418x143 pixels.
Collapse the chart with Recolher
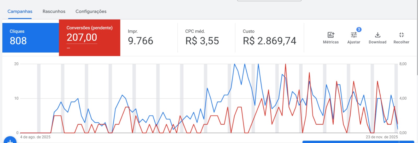tap(401, 37)
